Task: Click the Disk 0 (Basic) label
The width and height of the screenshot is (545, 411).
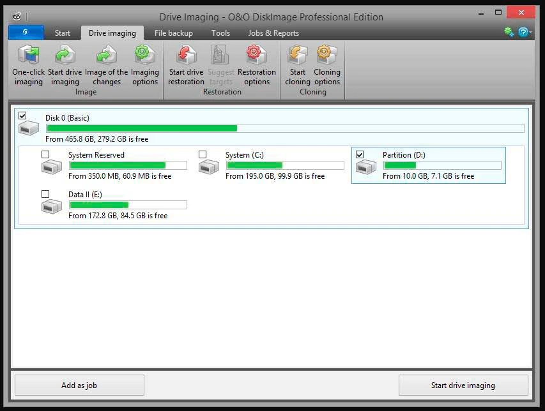Action: [67, 118]
